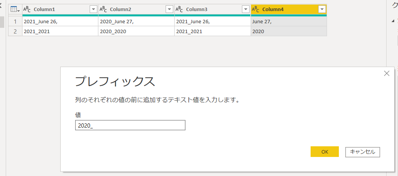
Task: Click cell "2021_2021" in Column3
Action: (213, 31)
